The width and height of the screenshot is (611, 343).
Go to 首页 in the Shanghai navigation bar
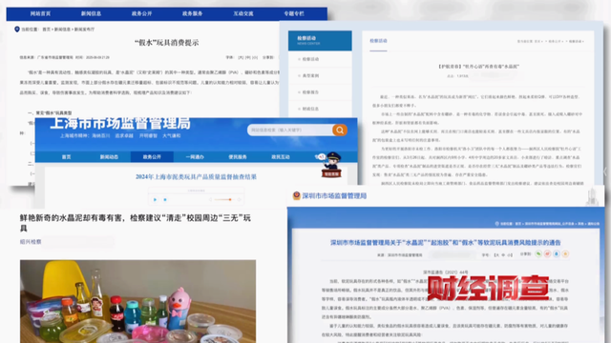(x=66, y=157)
